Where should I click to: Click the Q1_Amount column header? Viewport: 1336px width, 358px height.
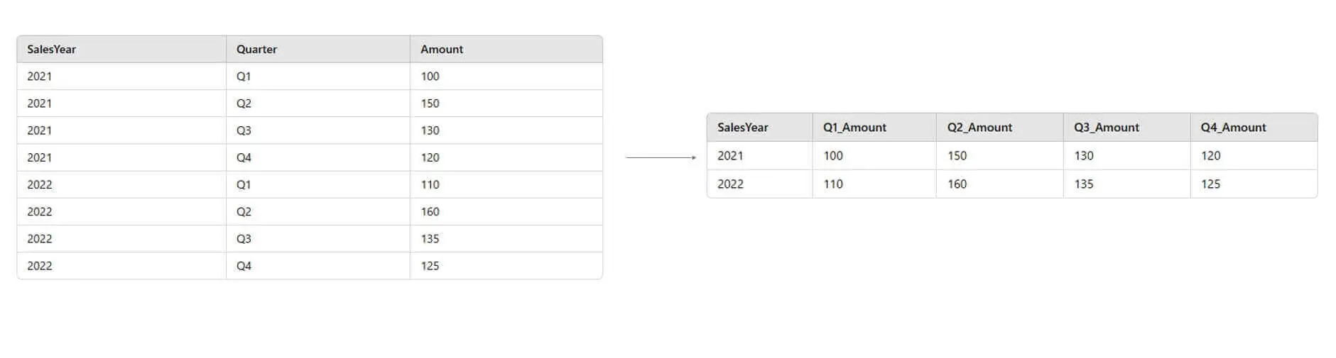click(x=854, y=128)
